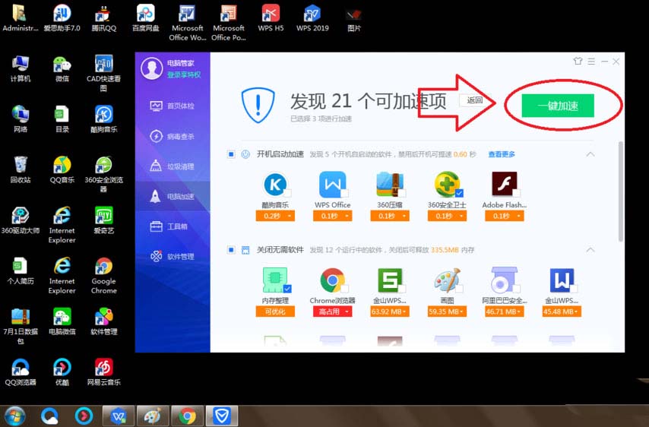This screenshot has width=649, height=427.
Task: Click the 返回 button
Action: click(475, 100)
